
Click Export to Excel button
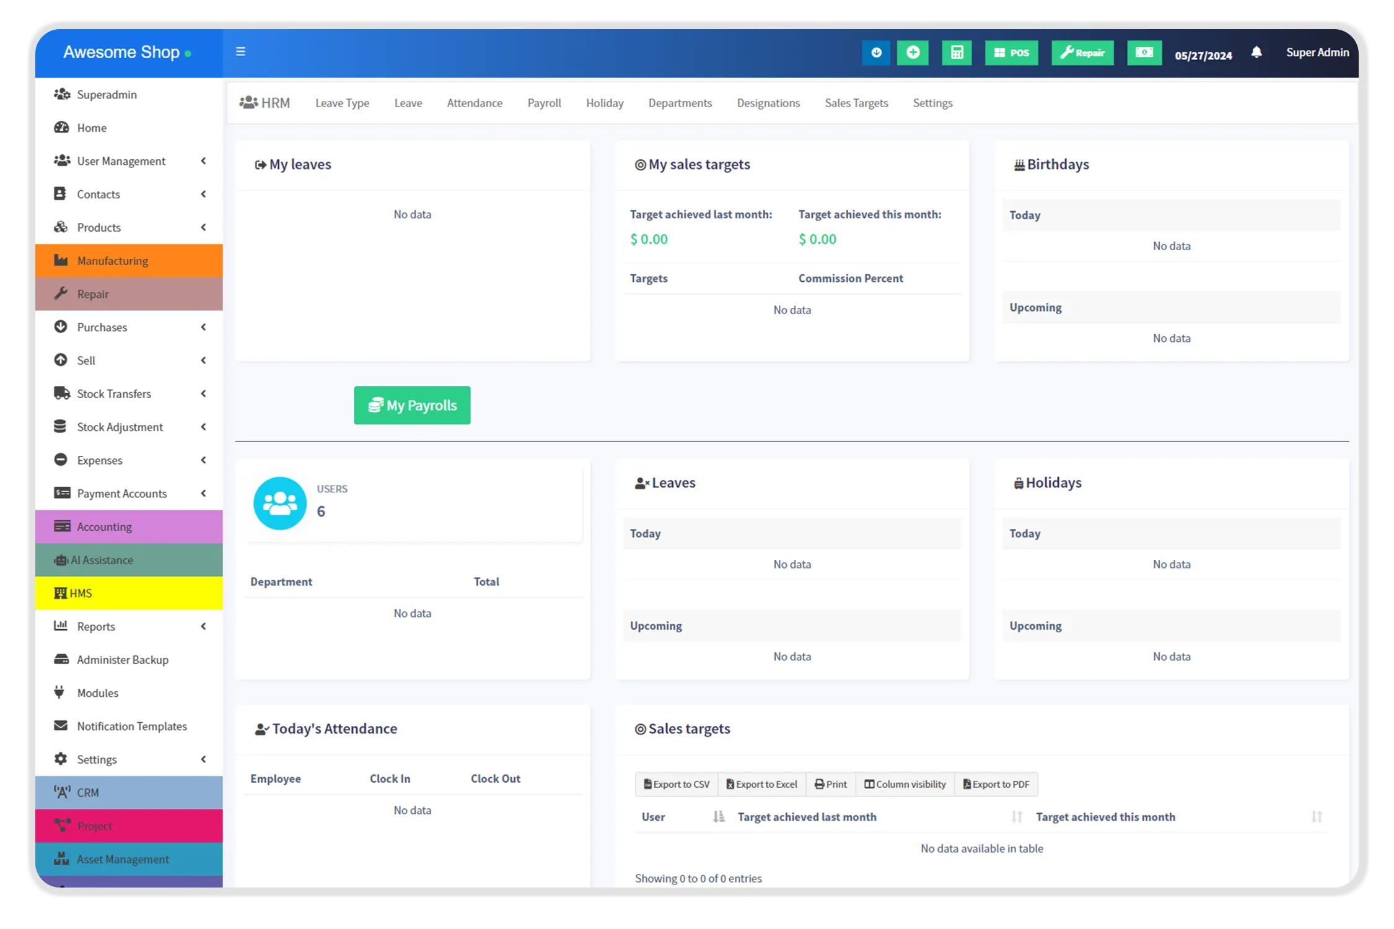tap(762, 784)
